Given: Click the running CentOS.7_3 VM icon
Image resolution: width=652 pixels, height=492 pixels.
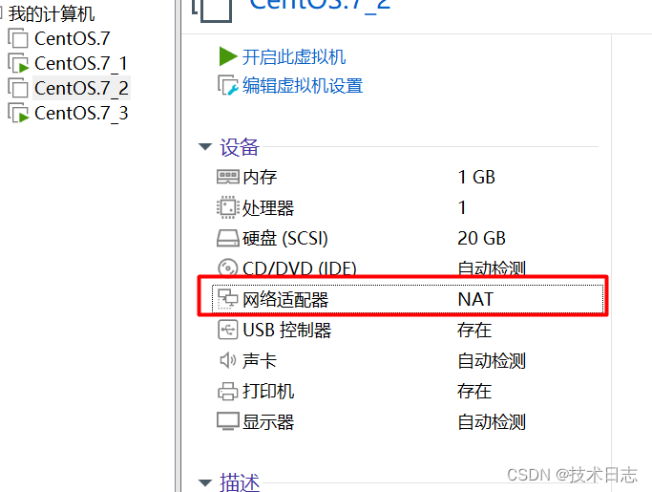Looking at the screenshot, I should (x=18, y=114).
